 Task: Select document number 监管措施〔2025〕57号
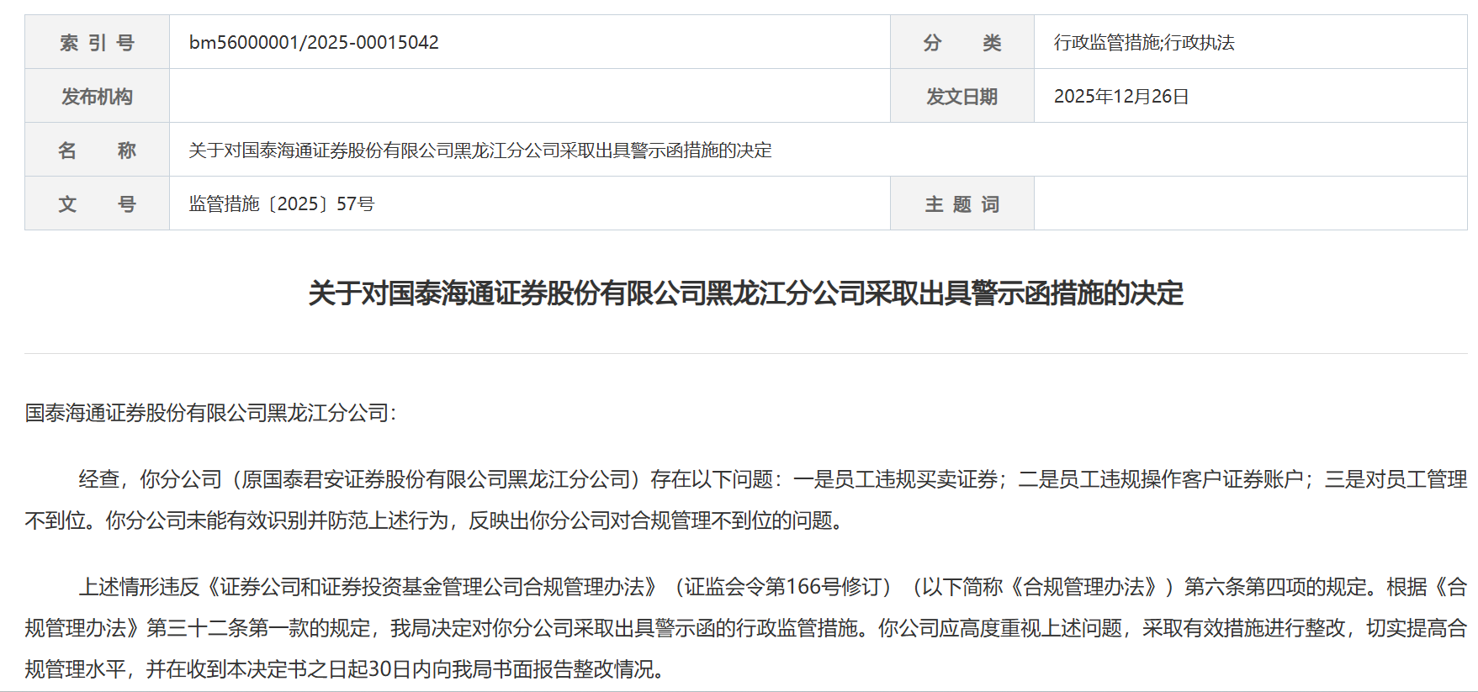pyautogui.click(x=282, y=203)
